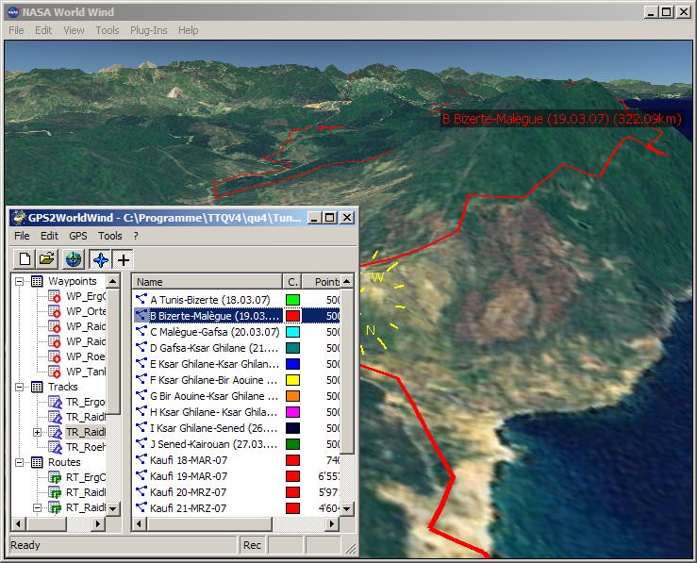Select E Ksar Ghilane-Ksar Ghilan track row
The height and width of the screenshot is (563, 697).
[x=237, y=364]
